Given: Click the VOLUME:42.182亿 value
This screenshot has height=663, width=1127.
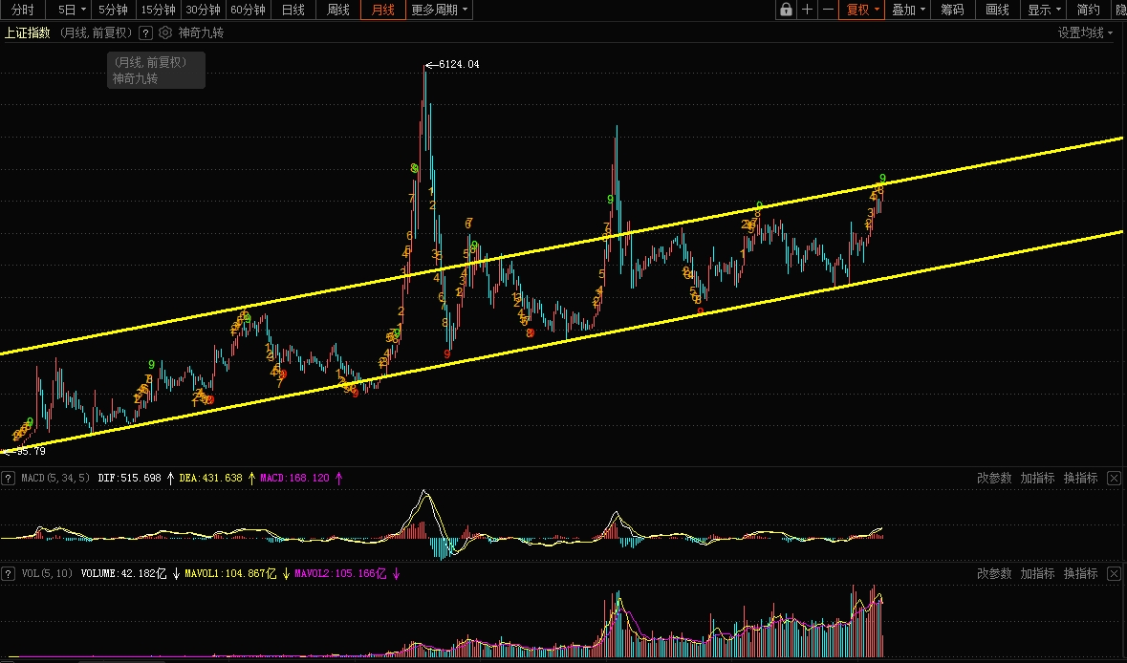Looking at the screenshot, I should pyautogui.click(x=123, y=573).
